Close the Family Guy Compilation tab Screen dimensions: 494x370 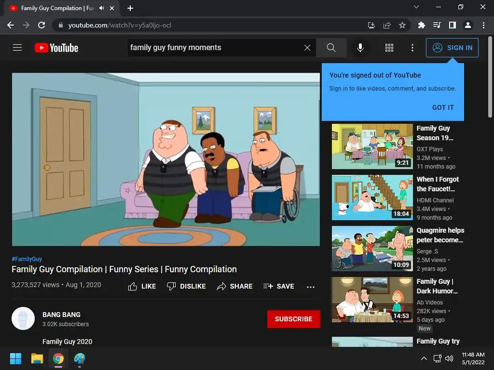(112, 8)
